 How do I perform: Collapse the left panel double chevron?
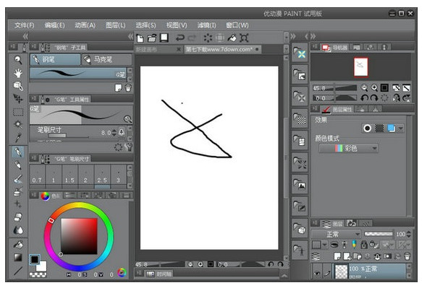click(25, 36)
